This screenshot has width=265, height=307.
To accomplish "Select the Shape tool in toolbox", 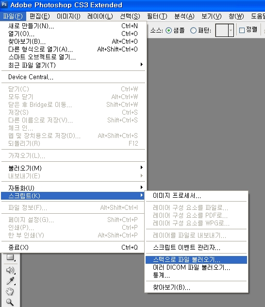I will pyautogui.click(x=10, y=257).
